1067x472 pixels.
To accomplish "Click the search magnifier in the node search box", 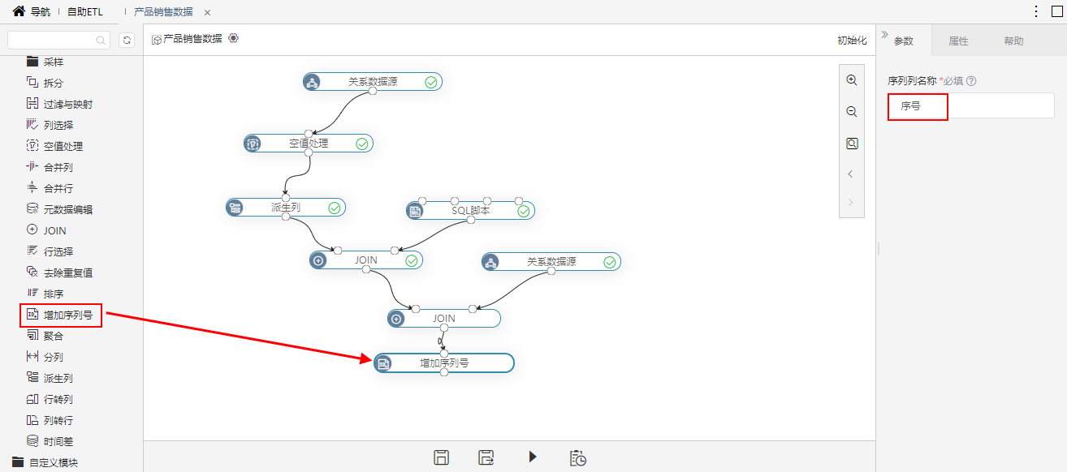I will coord(102,40).
